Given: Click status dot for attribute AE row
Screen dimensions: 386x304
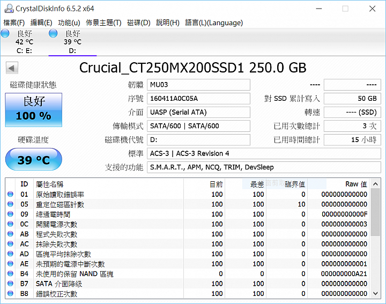Looking at the screenshot, I should point(10,264).
